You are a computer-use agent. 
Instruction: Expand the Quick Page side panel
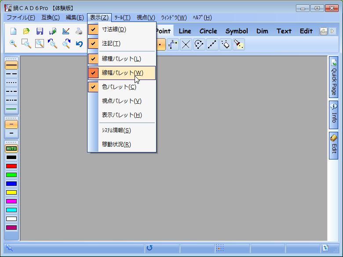[334, 77]
